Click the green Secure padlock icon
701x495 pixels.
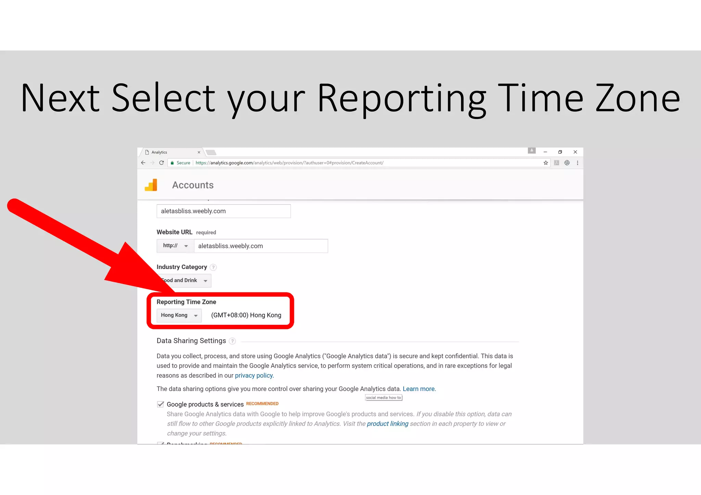pos(173,163)
